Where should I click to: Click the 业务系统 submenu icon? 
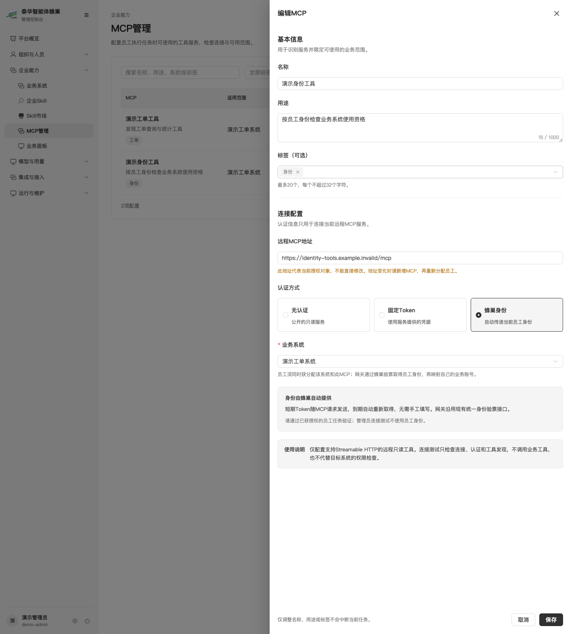click(21, 86)
